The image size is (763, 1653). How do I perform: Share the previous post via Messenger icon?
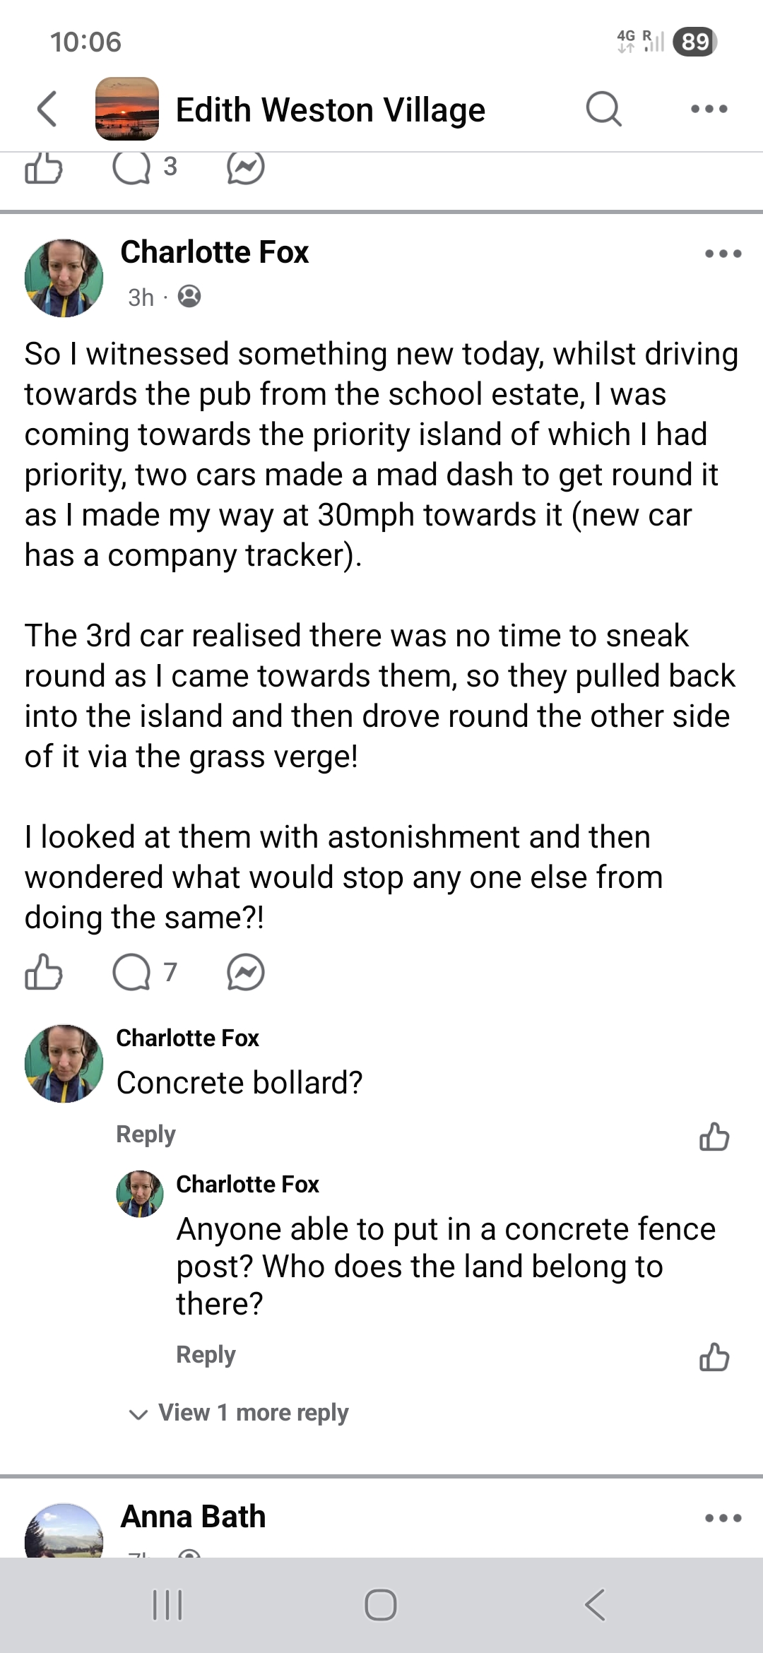click(x=245, y=168)
